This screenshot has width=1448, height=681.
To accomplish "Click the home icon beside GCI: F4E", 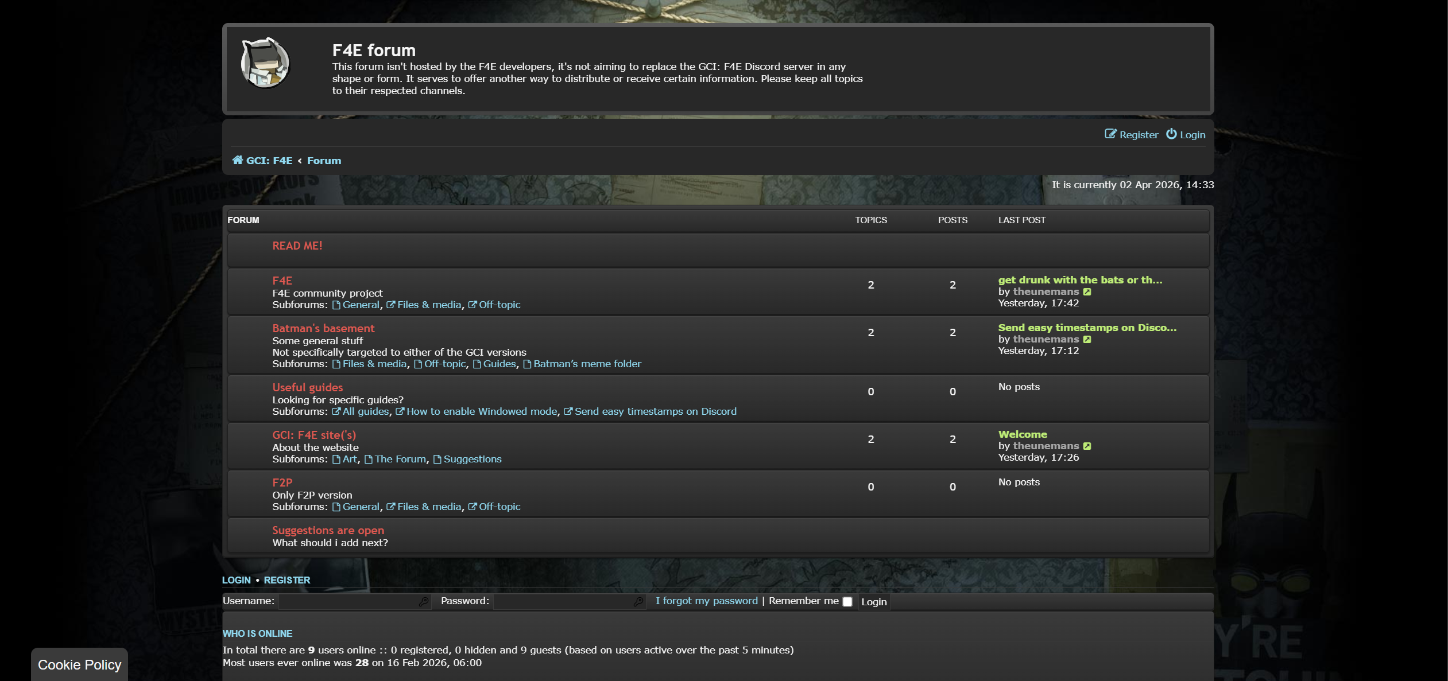I will 237,160.
